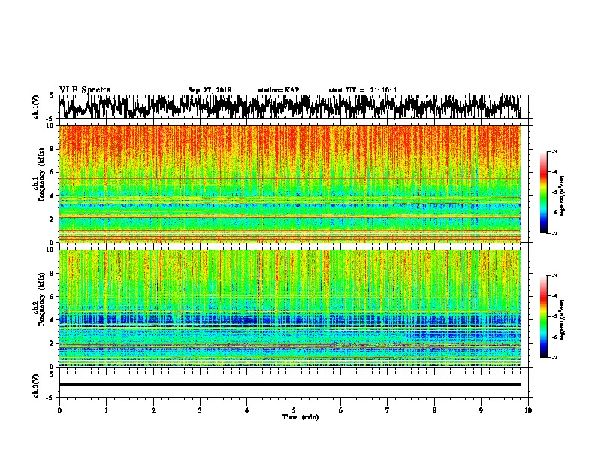This screenshot has height=460, width=595.
Task: Click inside the ch.1 spectrogram plot
Action: pyautogui.click(x=289, y=183)
